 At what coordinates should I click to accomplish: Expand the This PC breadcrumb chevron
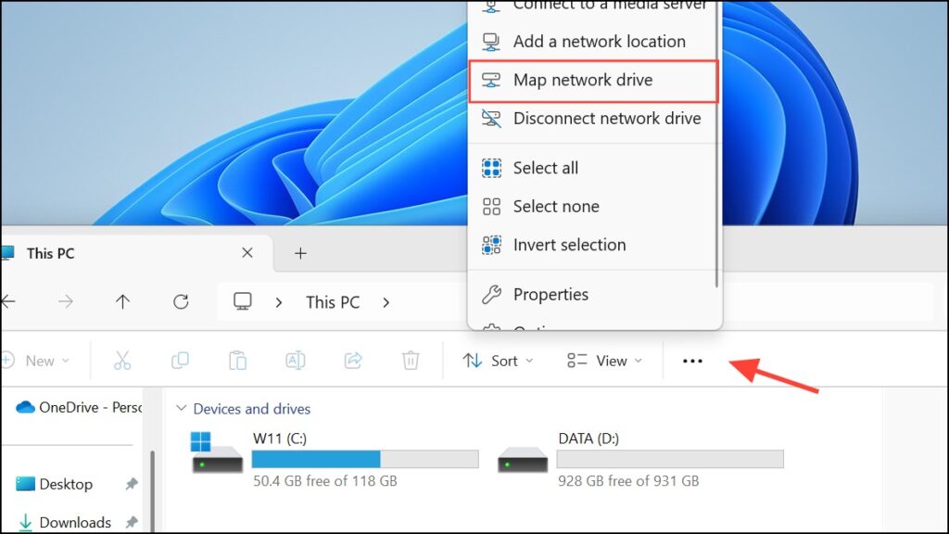point(386,302)
